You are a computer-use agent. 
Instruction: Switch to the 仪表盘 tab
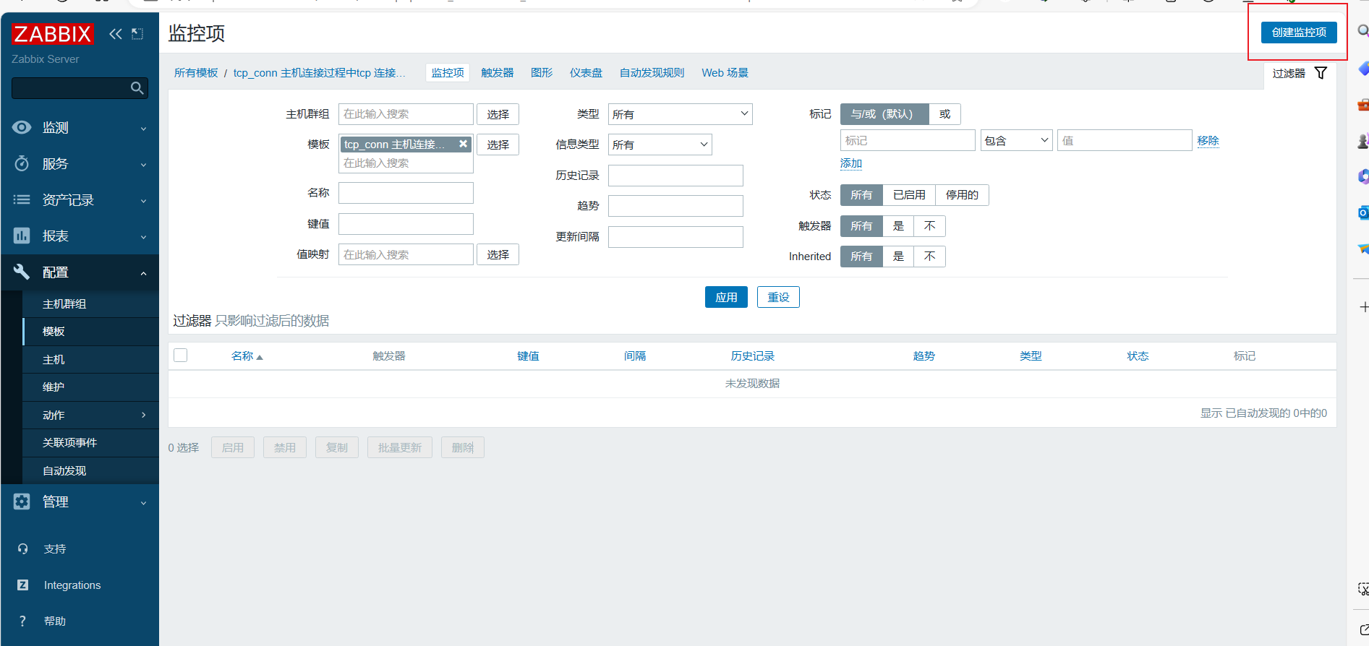click(586, 73)
